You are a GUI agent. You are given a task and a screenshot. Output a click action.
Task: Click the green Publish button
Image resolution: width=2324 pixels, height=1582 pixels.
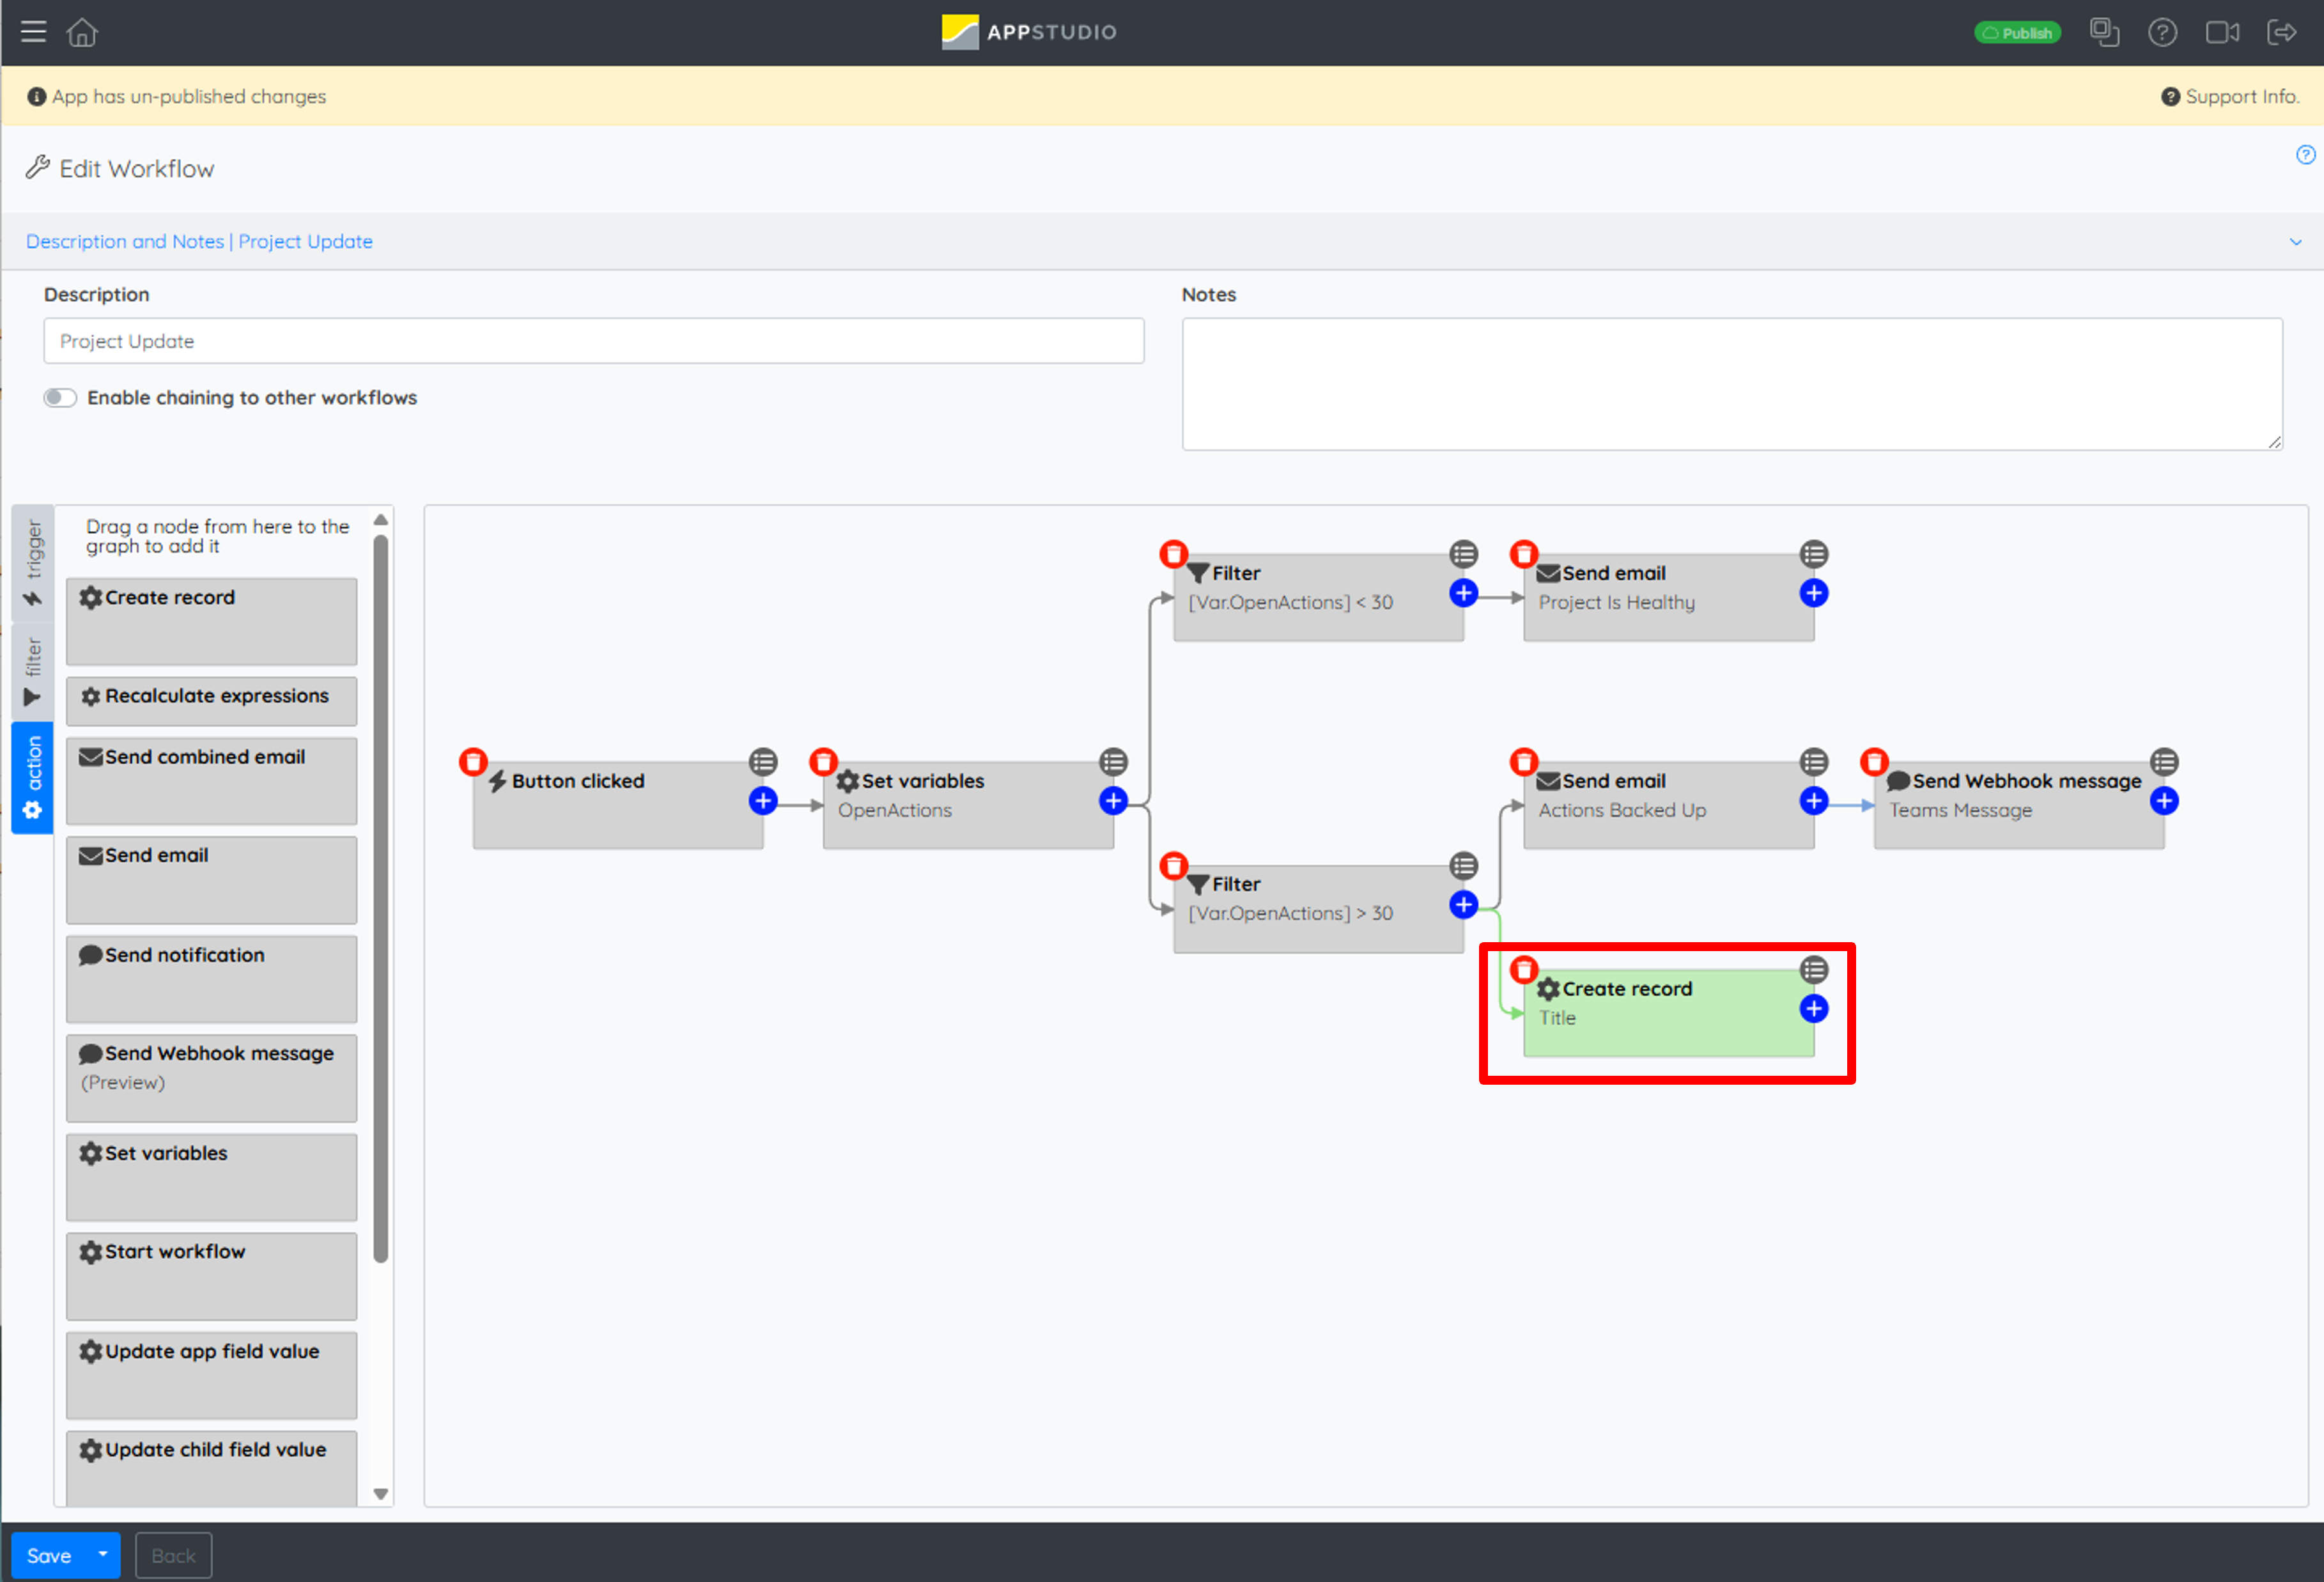click(2017, 33)
